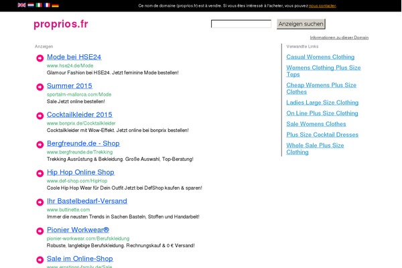Click pink arrow bullet beside Ihr Bastelbedarf-Versand
The height and width of the screenshot is (268, 402).
(x=40, y=202)
